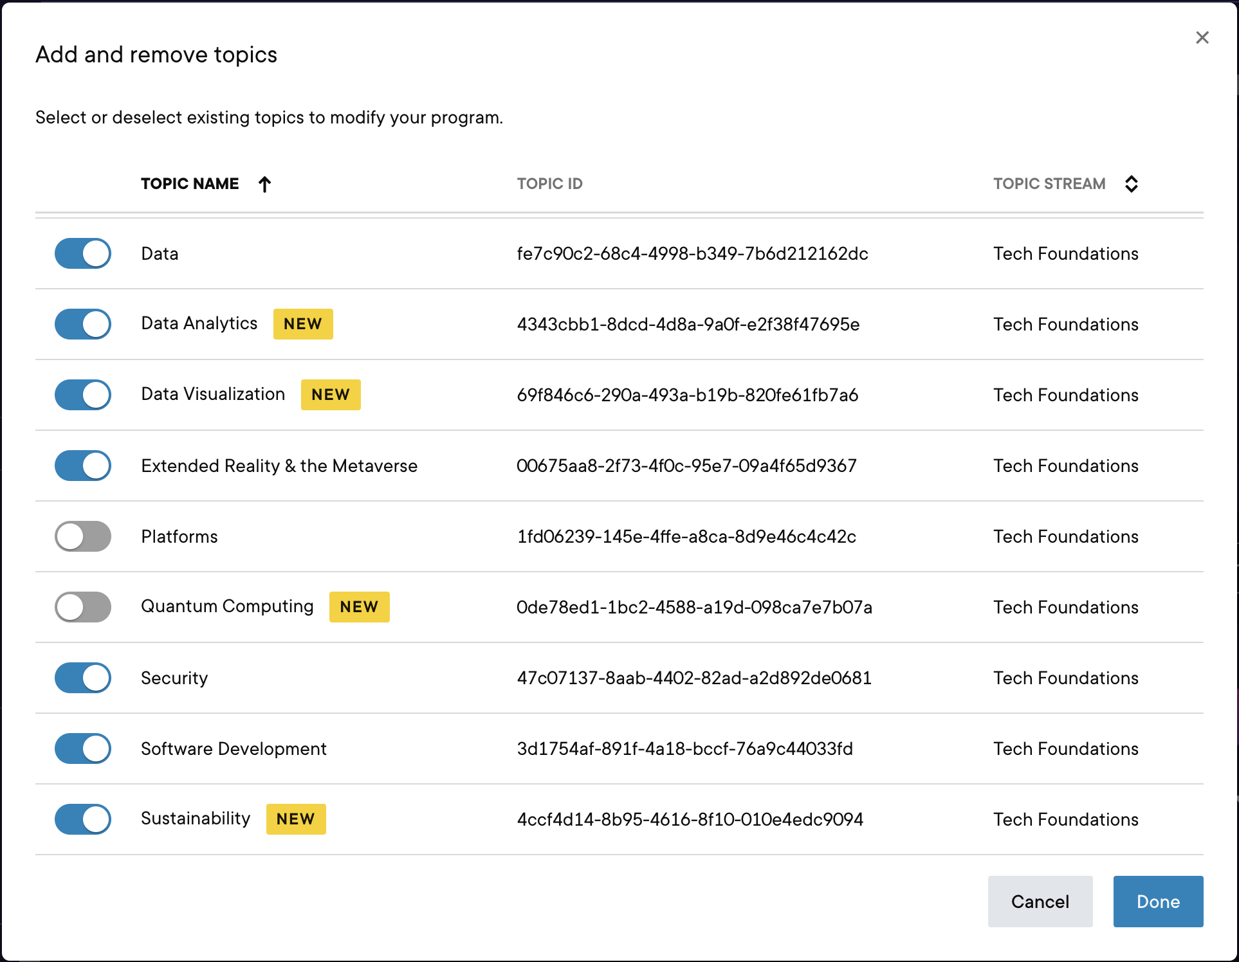
Task: Click Cancel to discard topic changes
Action: (1040, 902)
